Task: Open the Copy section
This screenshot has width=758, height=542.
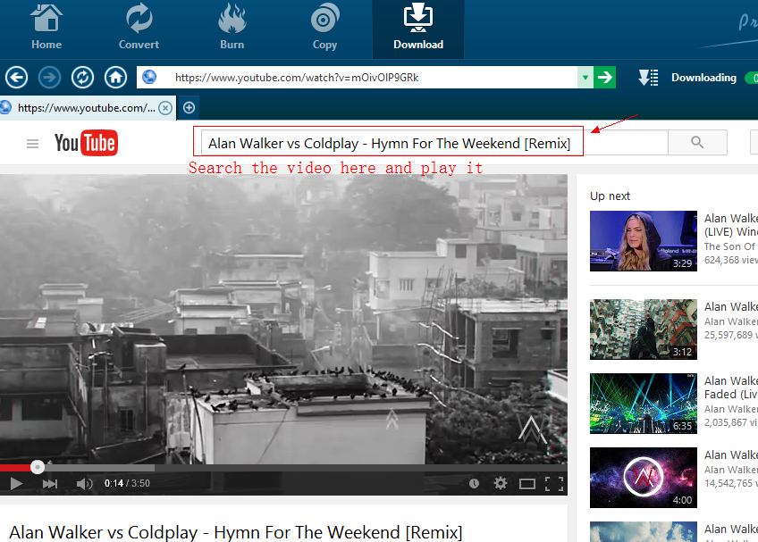Action: pyautogui.click(x=324, y=28)
